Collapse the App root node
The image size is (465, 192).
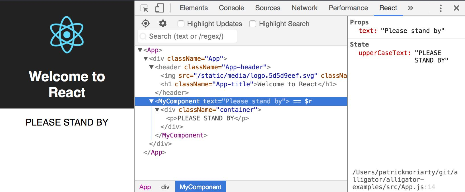140,50
